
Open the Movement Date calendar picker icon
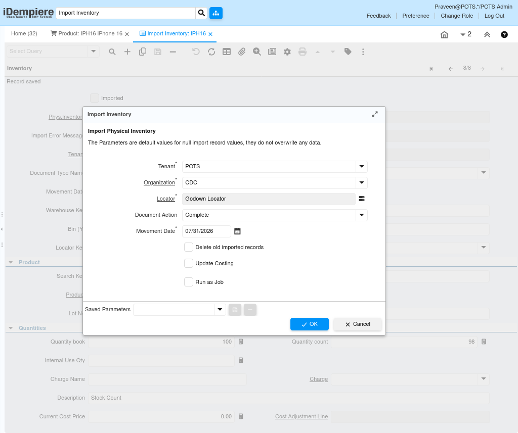(238, 231)
